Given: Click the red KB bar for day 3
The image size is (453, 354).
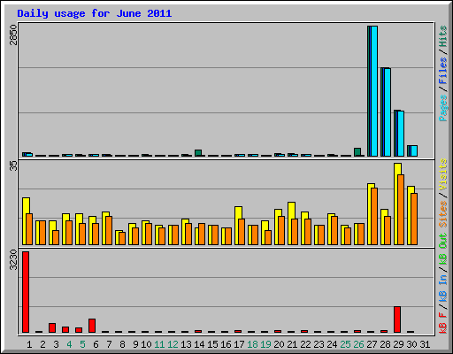Looking at the screenshot, I should pyautogui.click(x=52, y=327).
